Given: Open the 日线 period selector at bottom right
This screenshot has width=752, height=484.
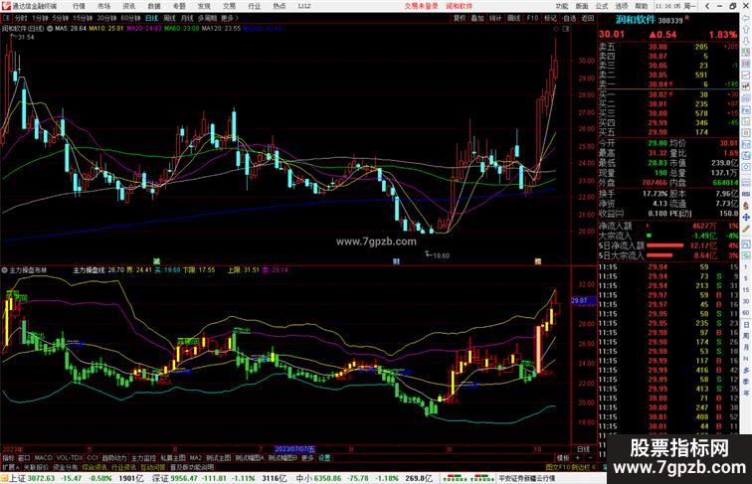Looking at the screenshot, I should [x=583, y=449].
